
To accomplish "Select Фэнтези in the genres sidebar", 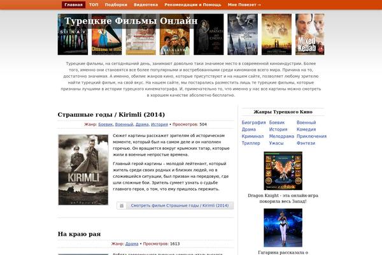I will click(306, 143).
